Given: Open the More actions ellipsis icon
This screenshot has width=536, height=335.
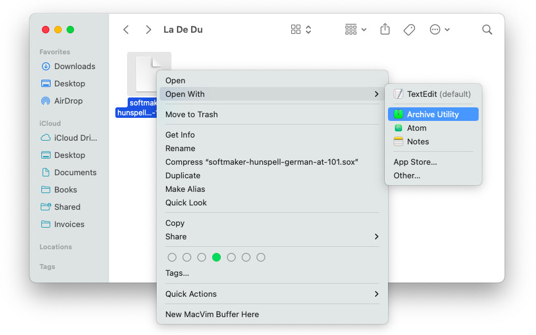Looking at the screenshot, I should tap(435, 30).
